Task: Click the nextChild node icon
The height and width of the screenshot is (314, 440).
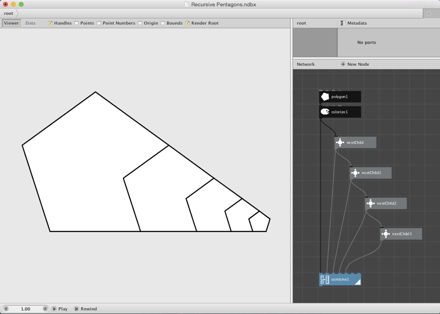Action: (x=340, y=142)
